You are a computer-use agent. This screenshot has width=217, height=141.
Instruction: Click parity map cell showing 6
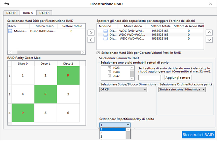click(68, 113)
